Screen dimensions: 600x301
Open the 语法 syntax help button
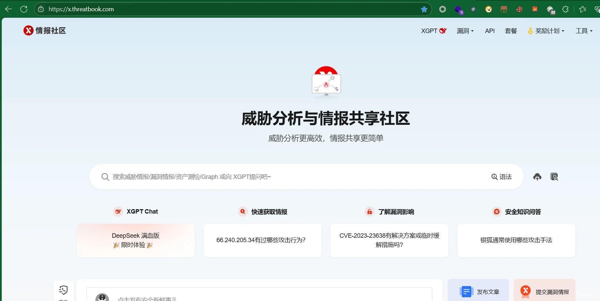coord(502,177)
